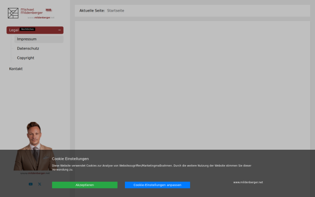Open the Datenschutz page

28,49
